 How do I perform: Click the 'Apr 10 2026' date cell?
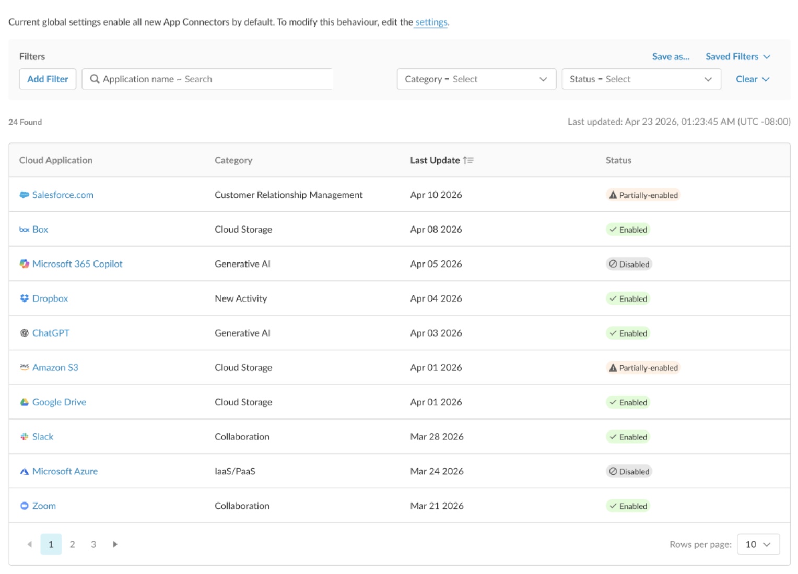(436, 195)
